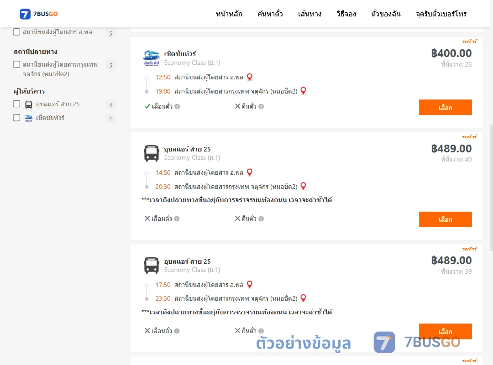Click the เชิดชัยทัวร์ operator name on first card
Image resolution: width=493 pixels, height=365 pixels.
(180, 54)
